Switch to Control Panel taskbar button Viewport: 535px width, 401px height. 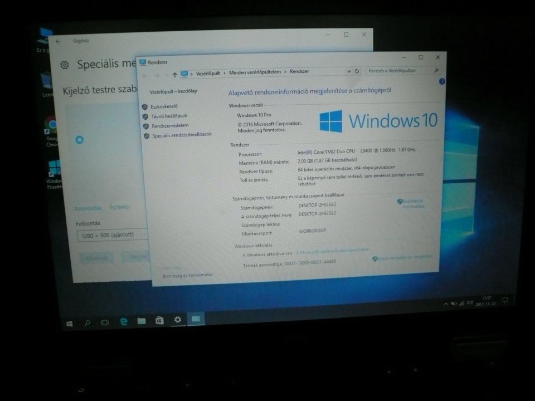point(196,319)
